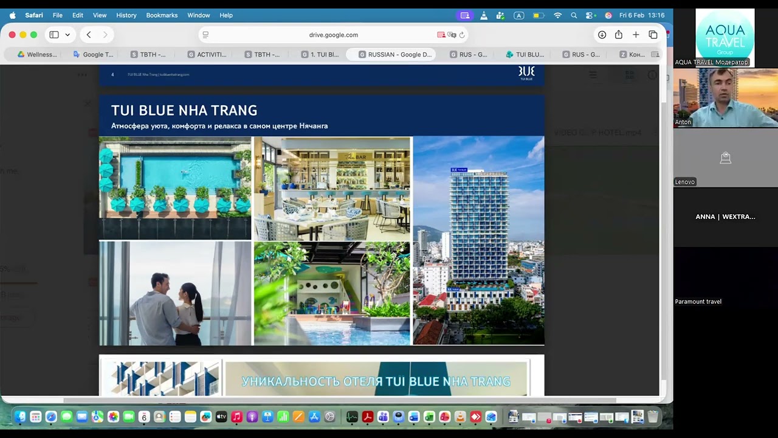Show Safari downloads
The width and height of the screenshot is (778, 438).
(602, 35)
